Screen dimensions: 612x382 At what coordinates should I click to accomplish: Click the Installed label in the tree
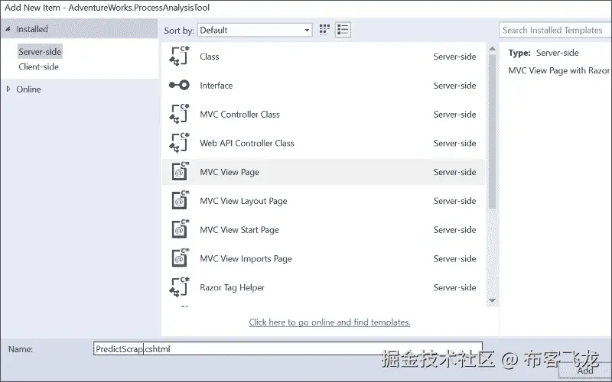click(x=32, y=29)
